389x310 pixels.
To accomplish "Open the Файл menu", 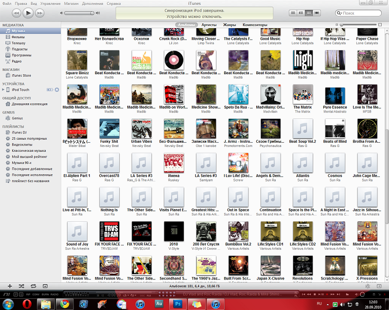I will (x=7, y=3).
